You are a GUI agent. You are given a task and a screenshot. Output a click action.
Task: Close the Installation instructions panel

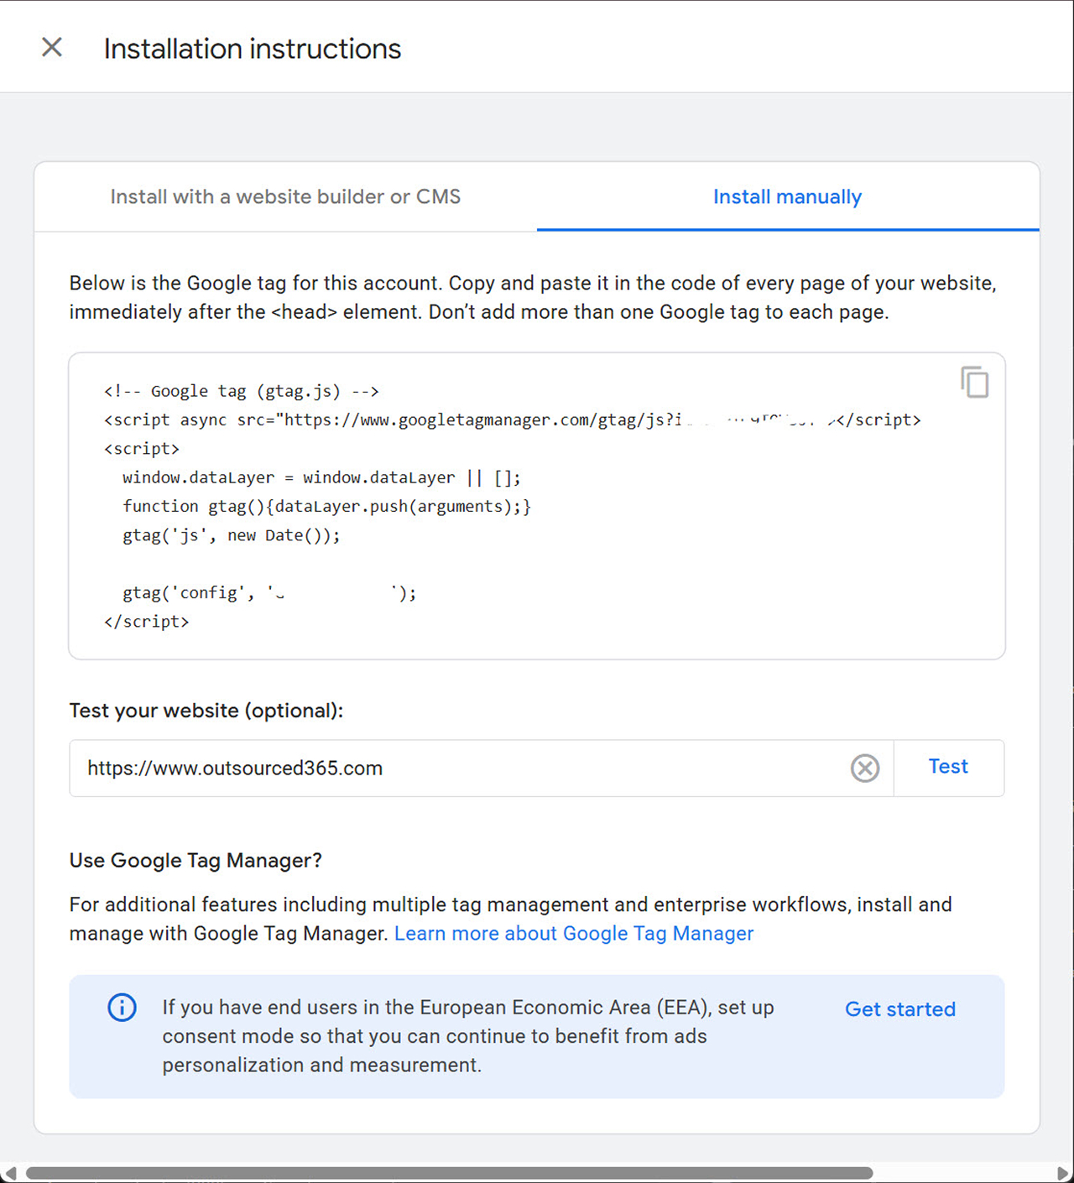click(x=52, y=48)
